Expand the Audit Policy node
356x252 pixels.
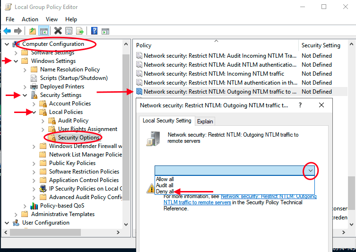pos(43,121)
